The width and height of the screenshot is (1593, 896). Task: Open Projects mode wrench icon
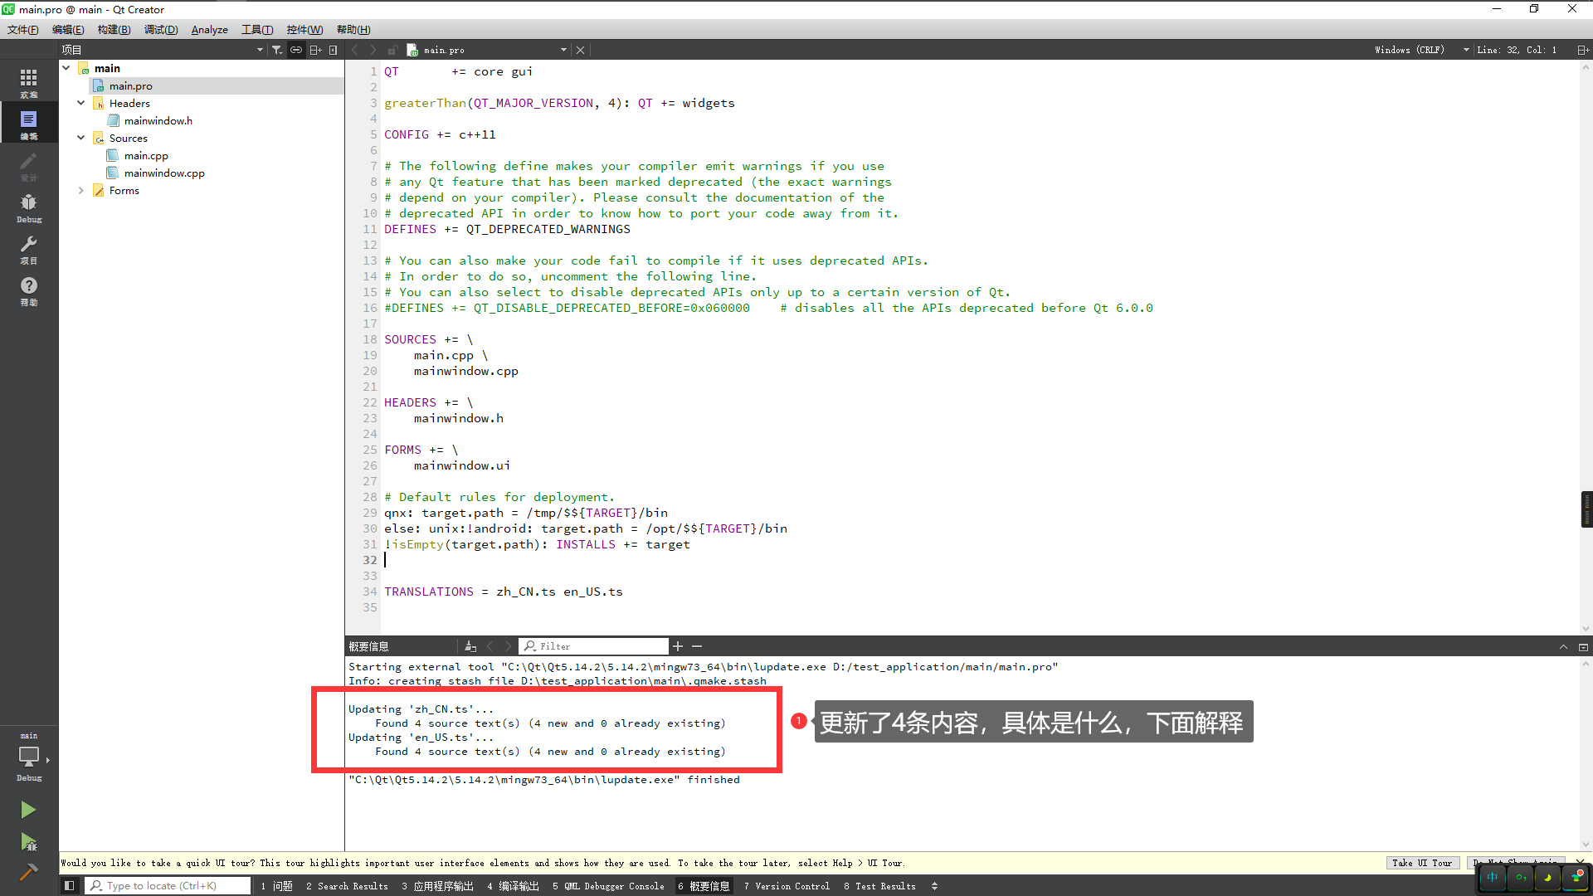[x=29, y=248]
